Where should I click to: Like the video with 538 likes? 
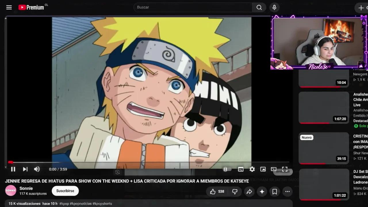coord(217,191)
